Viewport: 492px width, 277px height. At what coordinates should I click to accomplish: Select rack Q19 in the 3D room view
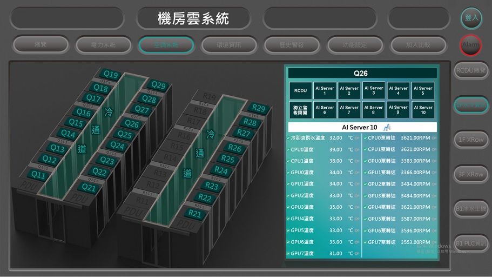[111, 75]
